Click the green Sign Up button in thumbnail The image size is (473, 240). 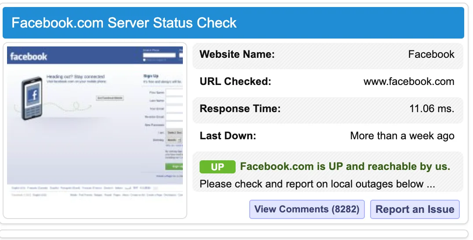click(x=174, y=166)
